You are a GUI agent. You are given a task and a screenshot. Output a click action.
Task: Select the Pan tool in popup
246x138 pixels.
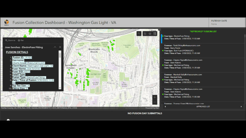pyautogui.click(x=21, y=40)
